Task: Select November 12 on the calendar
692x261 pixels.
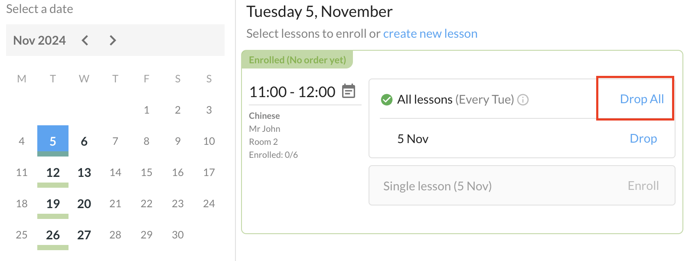Action: [53, 173]
